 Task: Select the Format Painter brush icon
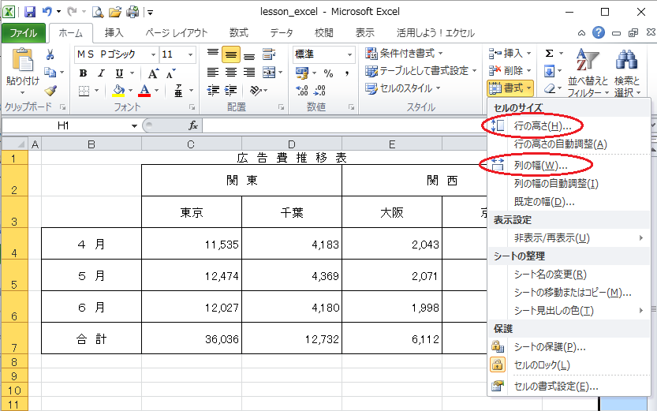[x=51, y=91]
